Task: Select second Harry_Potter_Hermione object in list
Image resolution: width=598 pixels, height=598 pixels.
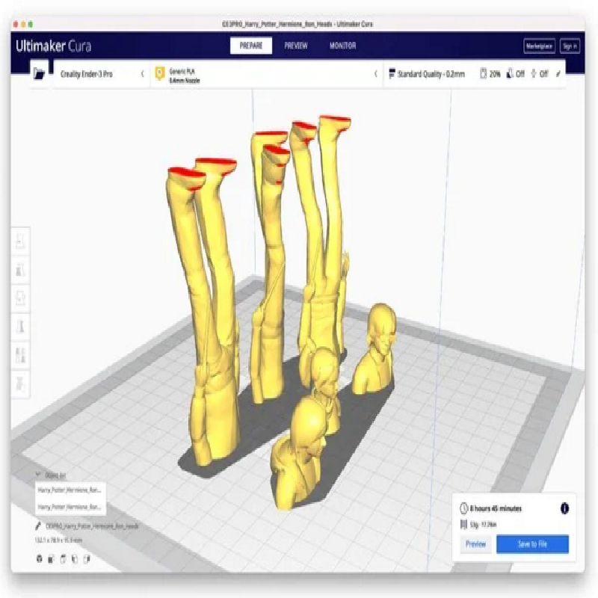Action: pos(70,507)
